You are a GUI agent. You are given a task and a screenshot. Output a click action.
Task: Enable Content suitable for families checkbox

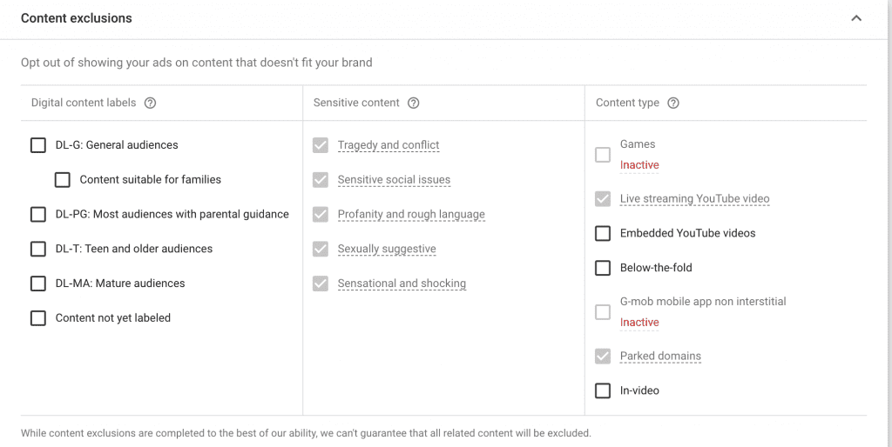pos(63,180)
